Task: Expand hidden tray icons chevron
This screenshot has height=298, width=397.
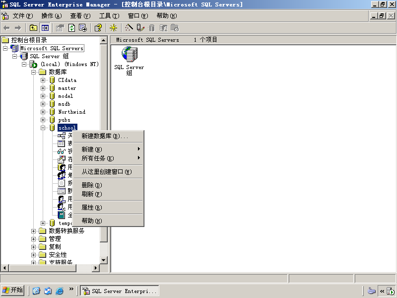Action: click(x=382, y=291)
